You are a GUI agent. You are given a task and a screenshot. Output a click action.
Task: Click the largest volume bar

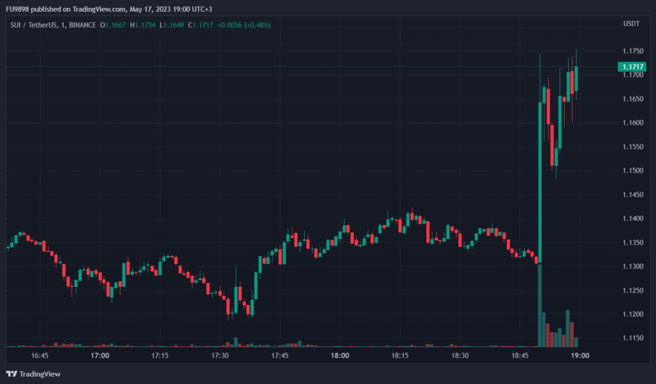click(x=540, y=307)
